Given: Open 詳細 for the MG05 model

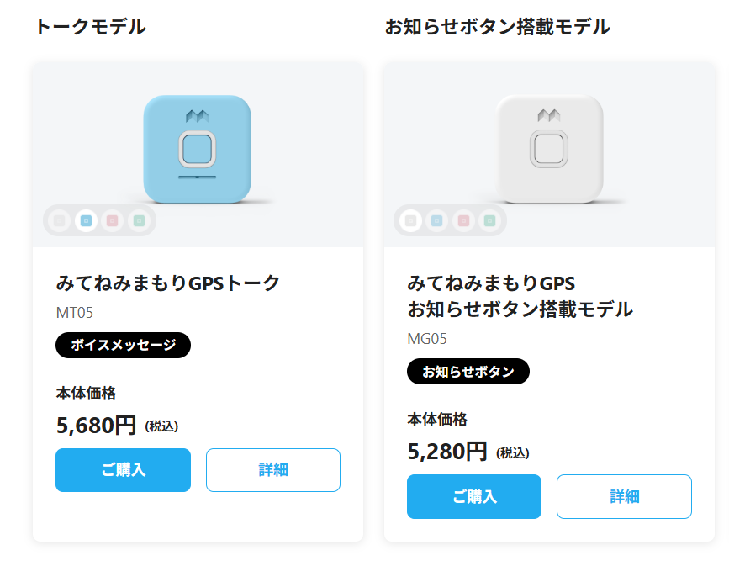Looking at the screenshot, I should [x=624, y=496].
